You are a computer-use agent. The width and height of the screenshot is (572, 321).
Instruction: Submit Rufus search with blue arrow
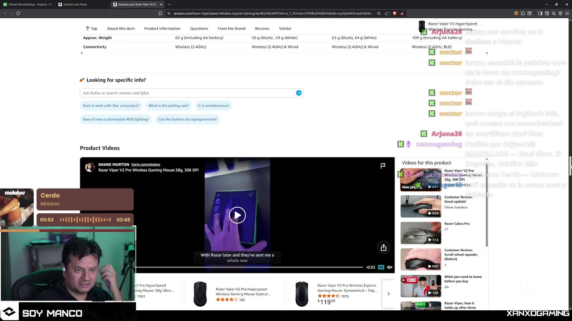[x=299, y=93]
